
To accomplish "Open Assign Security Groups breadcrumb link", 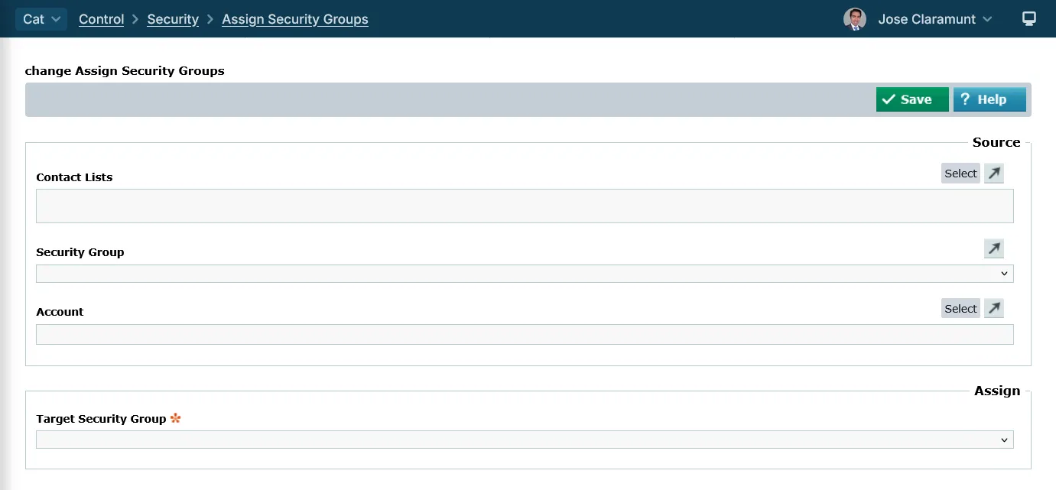I will [294, 19].
